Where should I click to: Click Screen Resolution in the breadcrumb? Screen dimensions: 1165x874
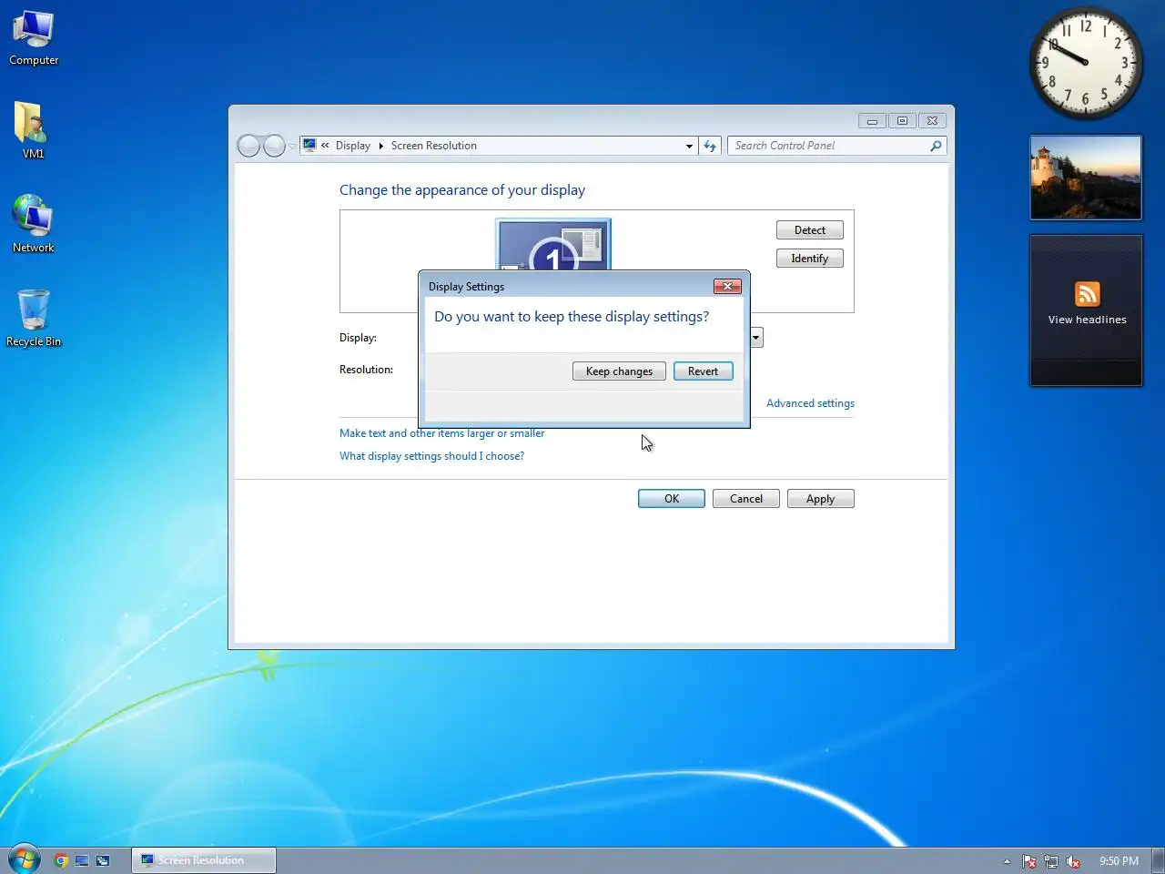coord(434,146)
